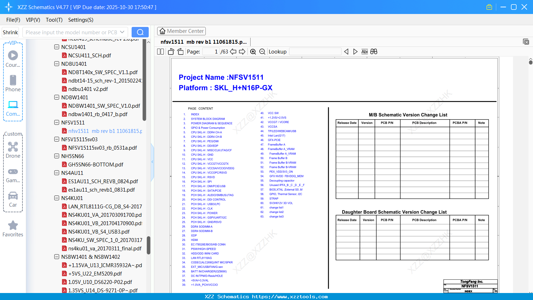The height and width of the screenshot is (300, 533).
Task: Open the model number dropdown arrow
Action: click(x=122, y=32)
